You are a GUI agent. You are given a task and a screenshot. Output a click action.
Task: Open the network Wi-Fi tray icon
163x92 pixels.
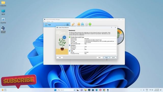(150, 90)
